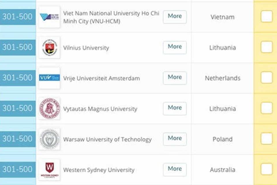Image resolution: width=277 pixels, height=185 pixels.
Task: Click the Viet Nam National University logo
Action: pyautogui.click(x=49, y=17)
